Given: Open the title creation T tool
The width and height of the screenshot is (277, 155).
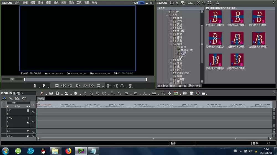Looking at the screenshot, I should [163, 93].
